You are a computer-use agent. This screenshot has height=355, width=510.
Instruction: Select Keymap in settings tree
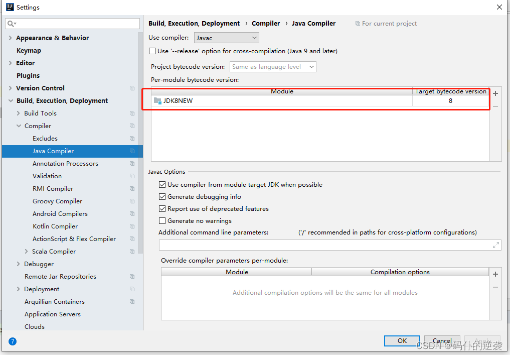(29, 51)
